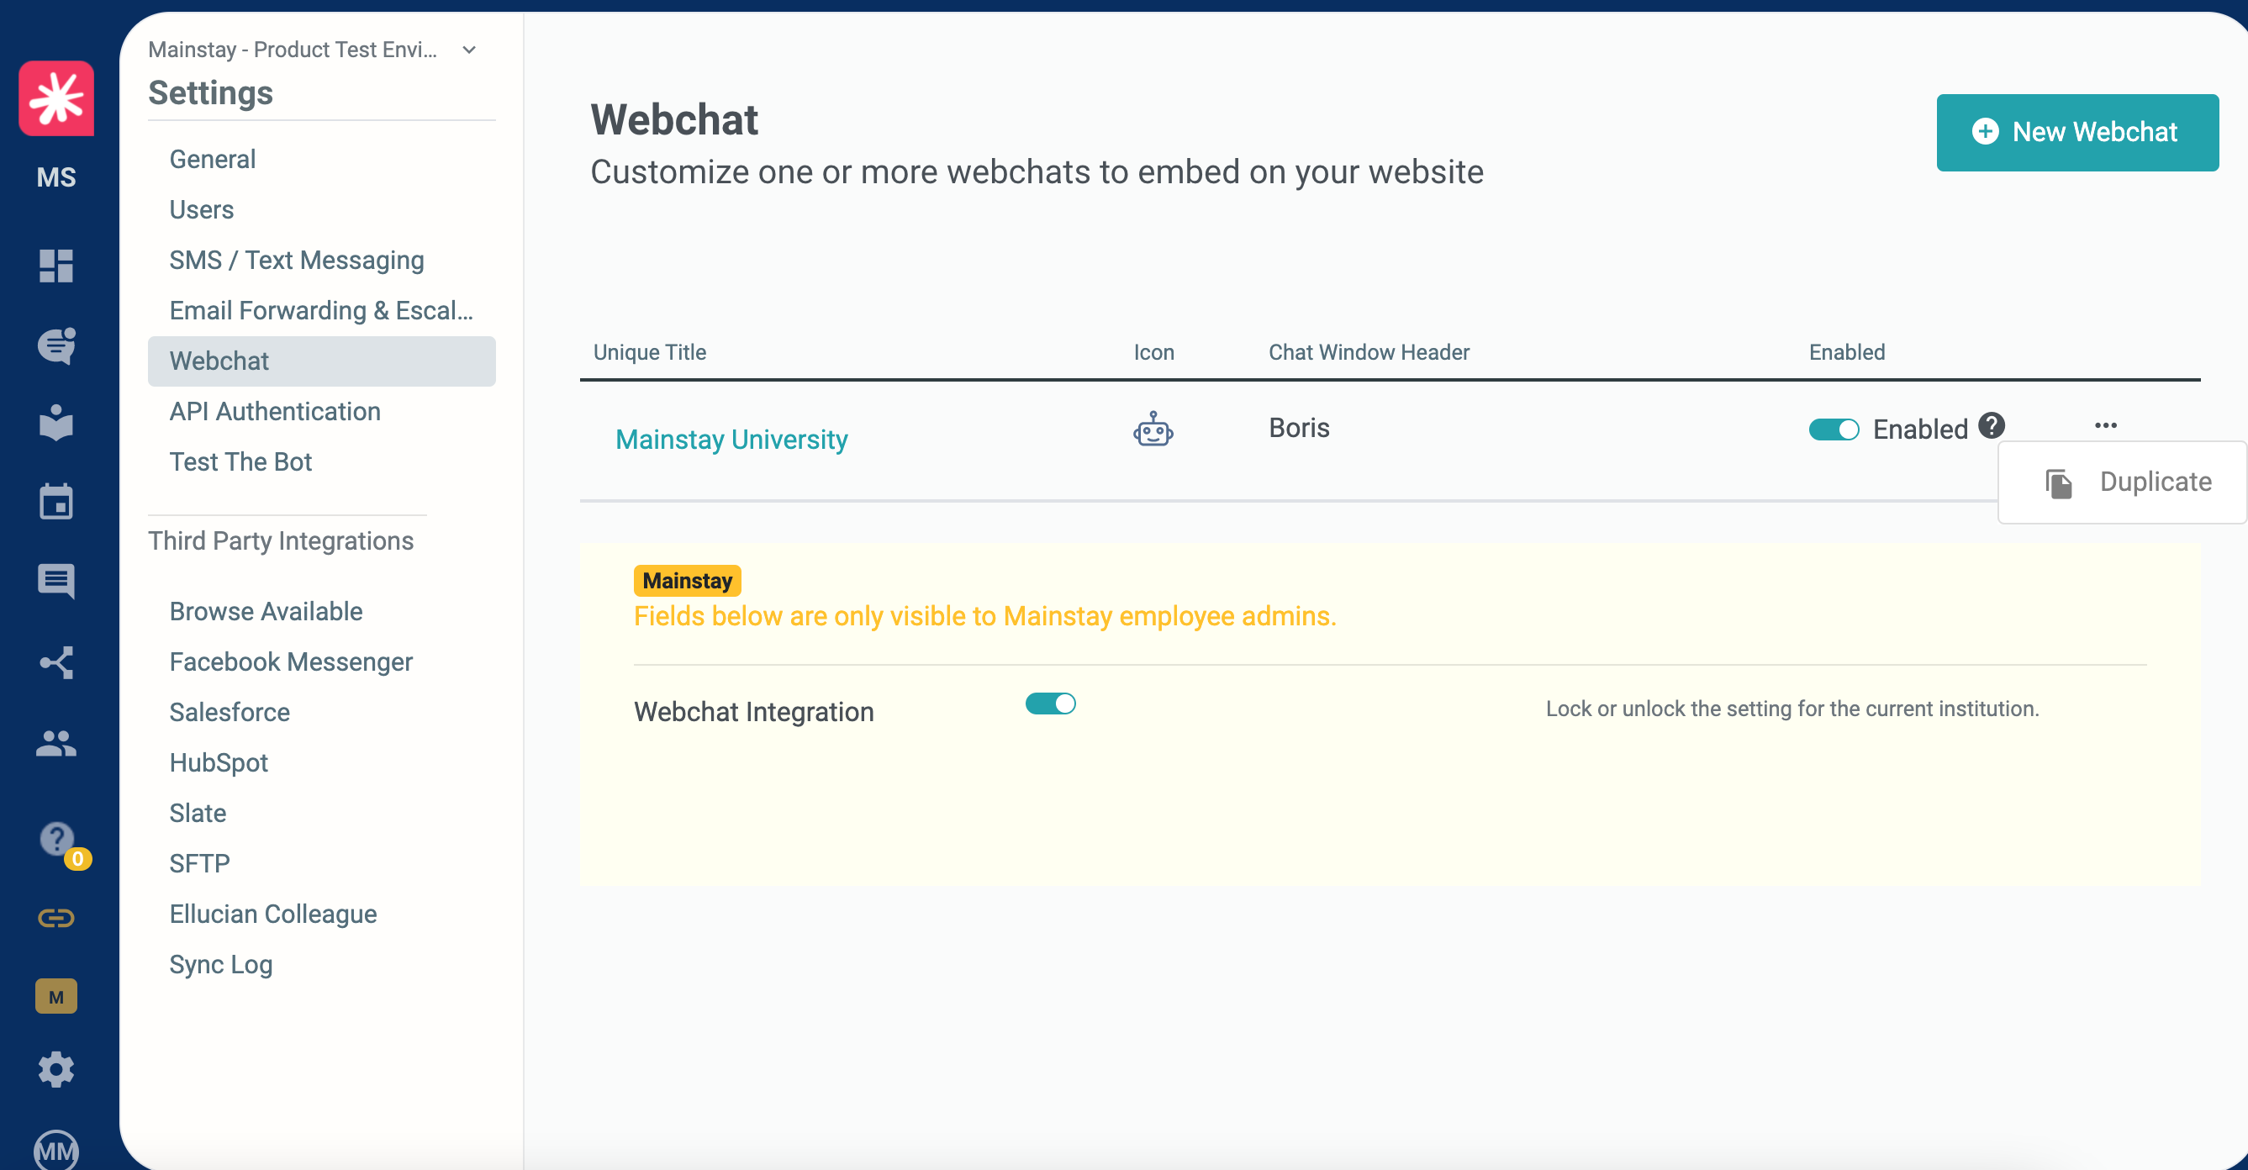Open the dashboard icon in sidebar

coord(55,266)
